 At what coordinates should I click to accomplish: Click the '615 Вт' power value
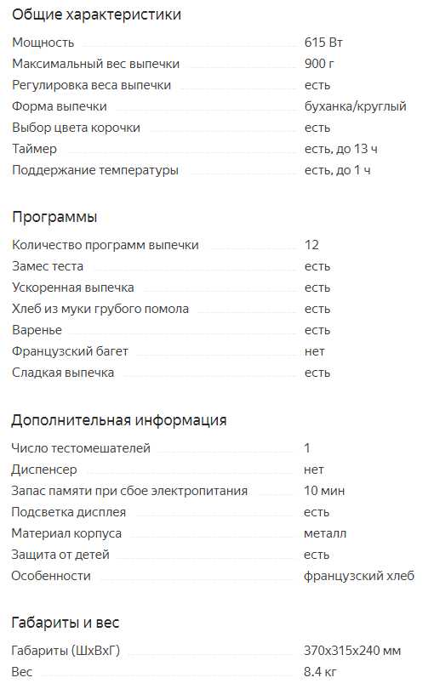[x=323, y=43]
